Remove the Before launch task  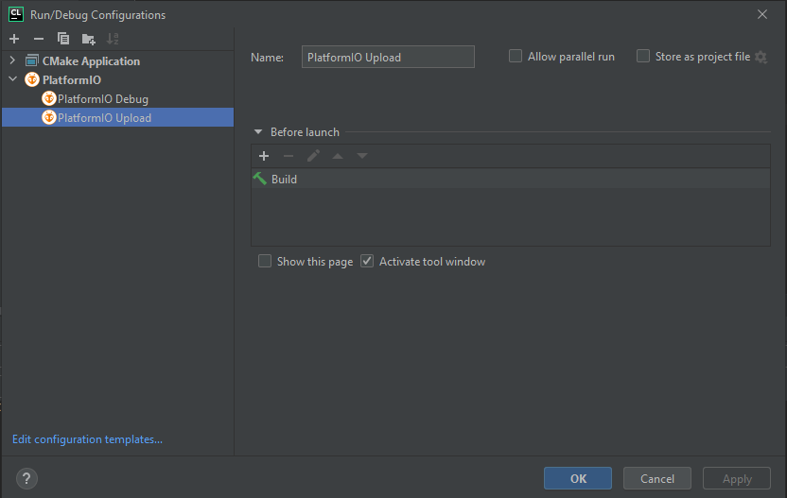coord(289,156)
